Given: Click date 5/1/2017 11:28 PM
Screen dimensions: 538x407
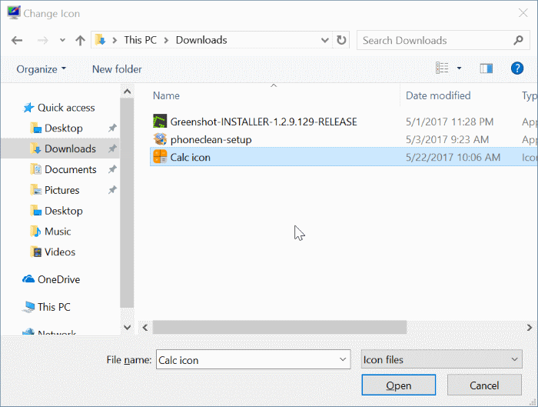Looking at the screenshot, I should click(450, 122).
